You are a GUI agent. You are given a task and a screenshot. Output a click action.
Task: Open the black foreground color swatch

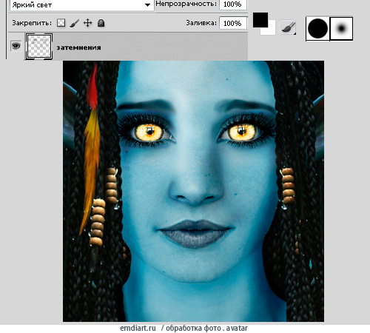(260, 20)
